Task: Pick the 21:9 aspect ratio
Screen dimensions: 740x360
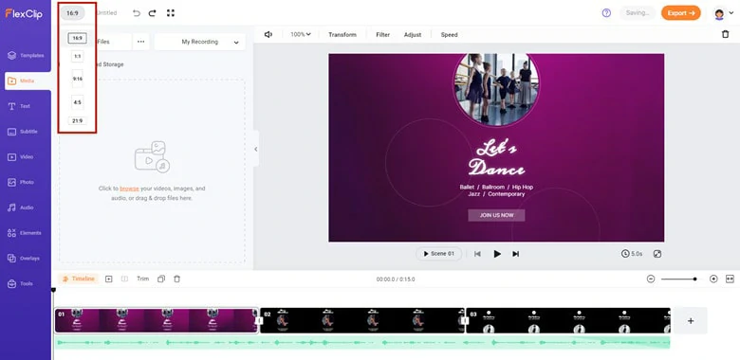Action: [78, 120]
